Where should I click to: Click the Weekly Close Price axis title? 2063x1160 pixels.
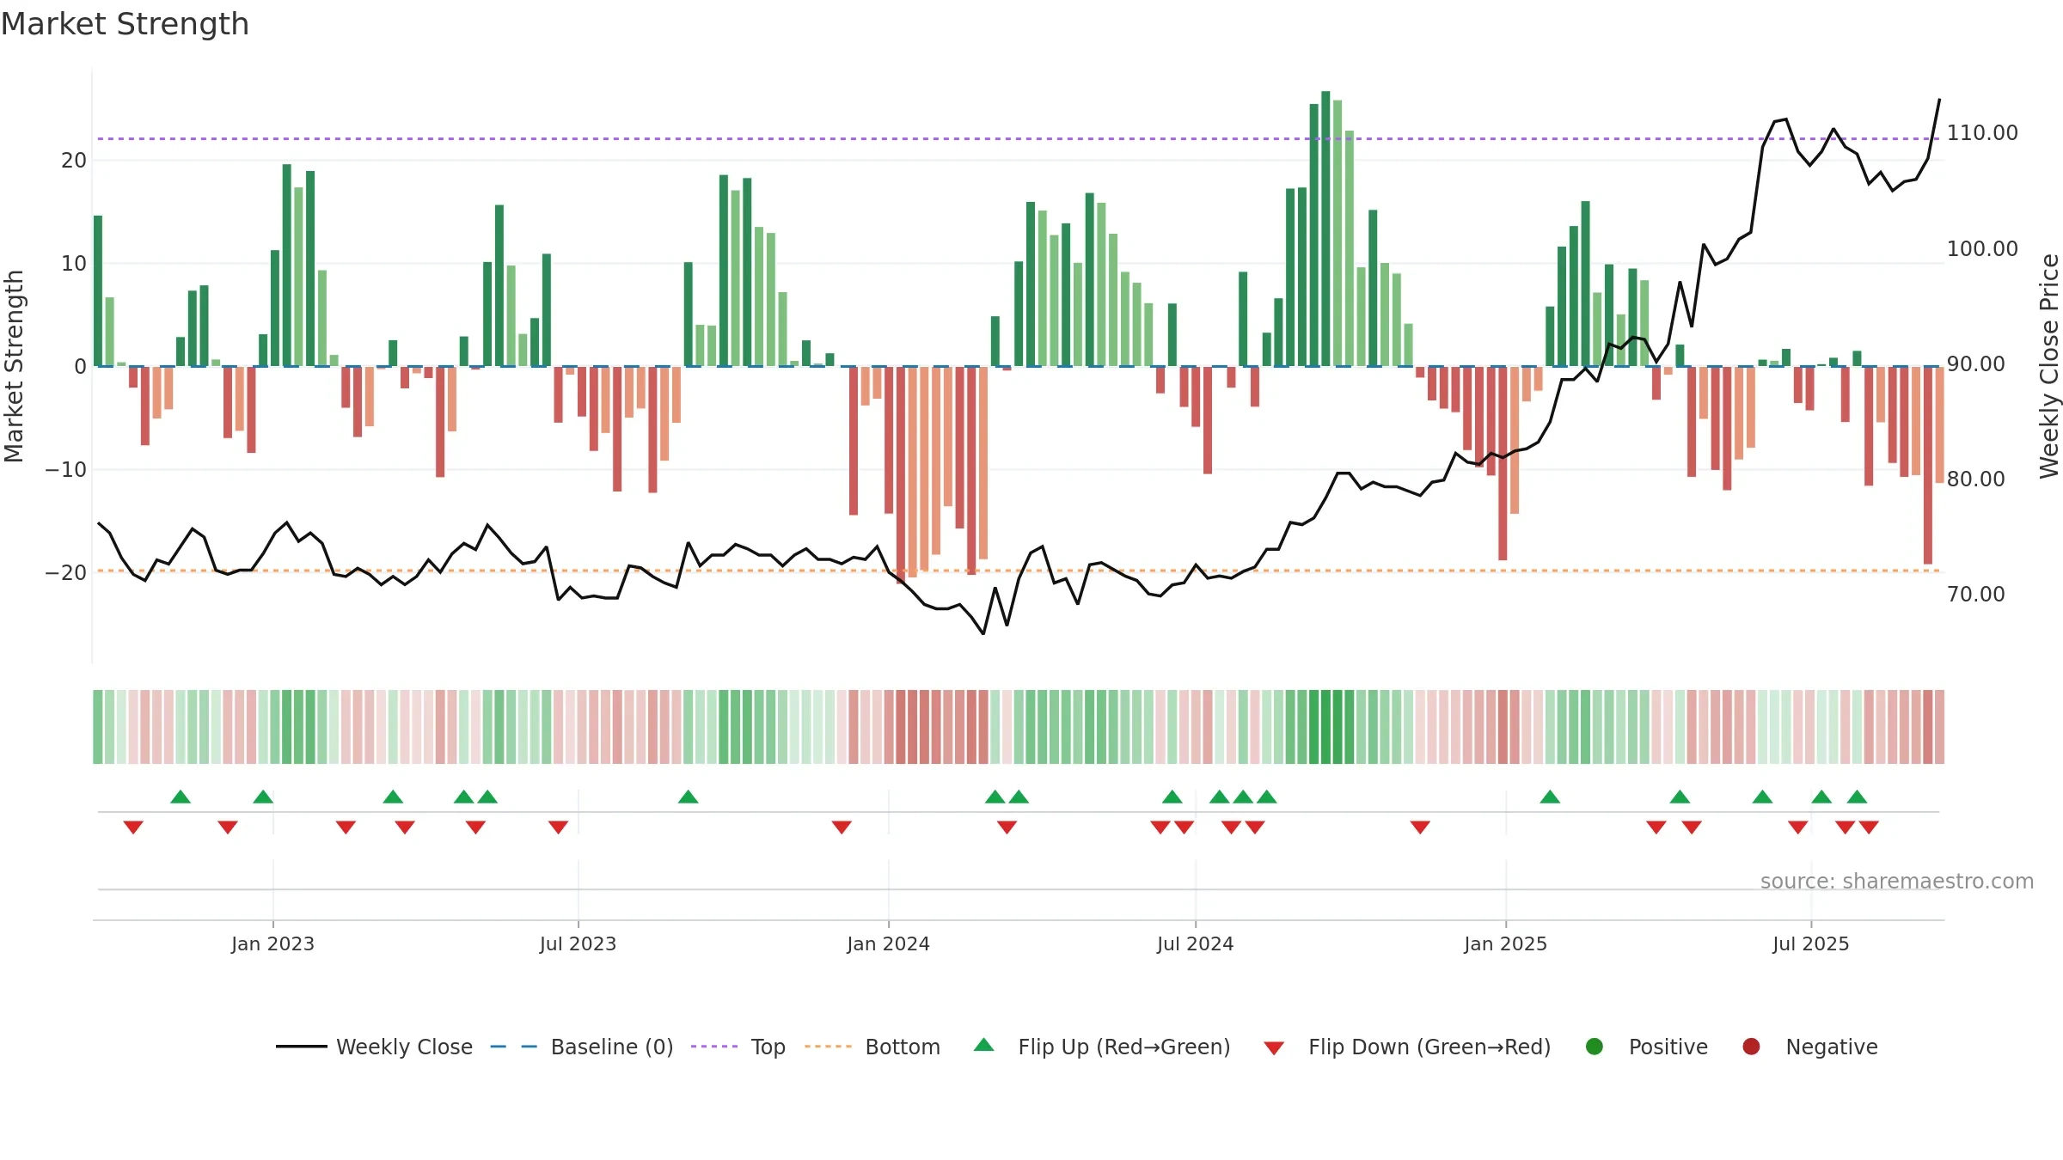2049,366
